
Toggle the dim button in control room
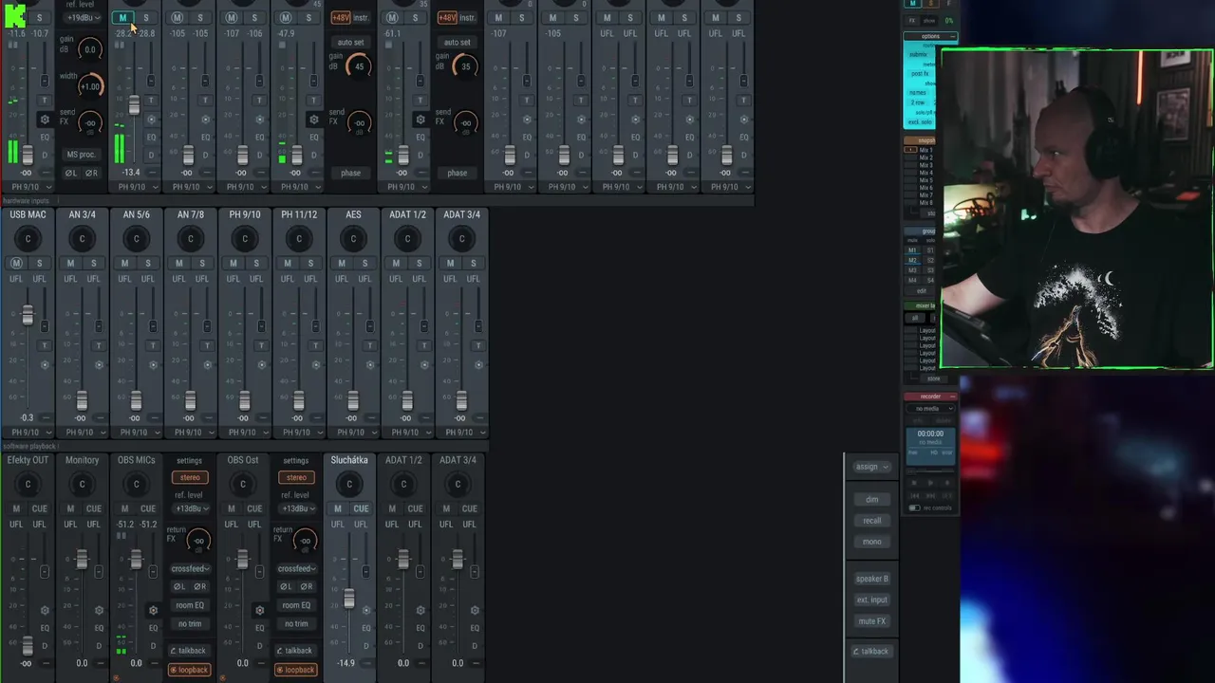coord(872,499)
